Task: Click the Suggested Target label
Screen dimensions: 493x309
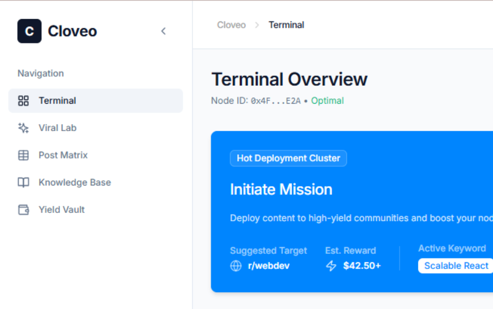Action: (269, 250)
